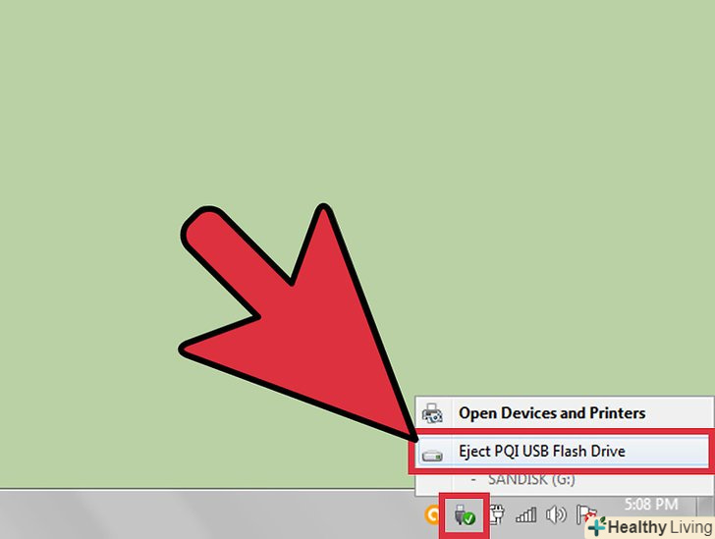Select Eject PQI USB Flash Drive
Viewport: 715px width, 539px height.
[x=563, y=451]
